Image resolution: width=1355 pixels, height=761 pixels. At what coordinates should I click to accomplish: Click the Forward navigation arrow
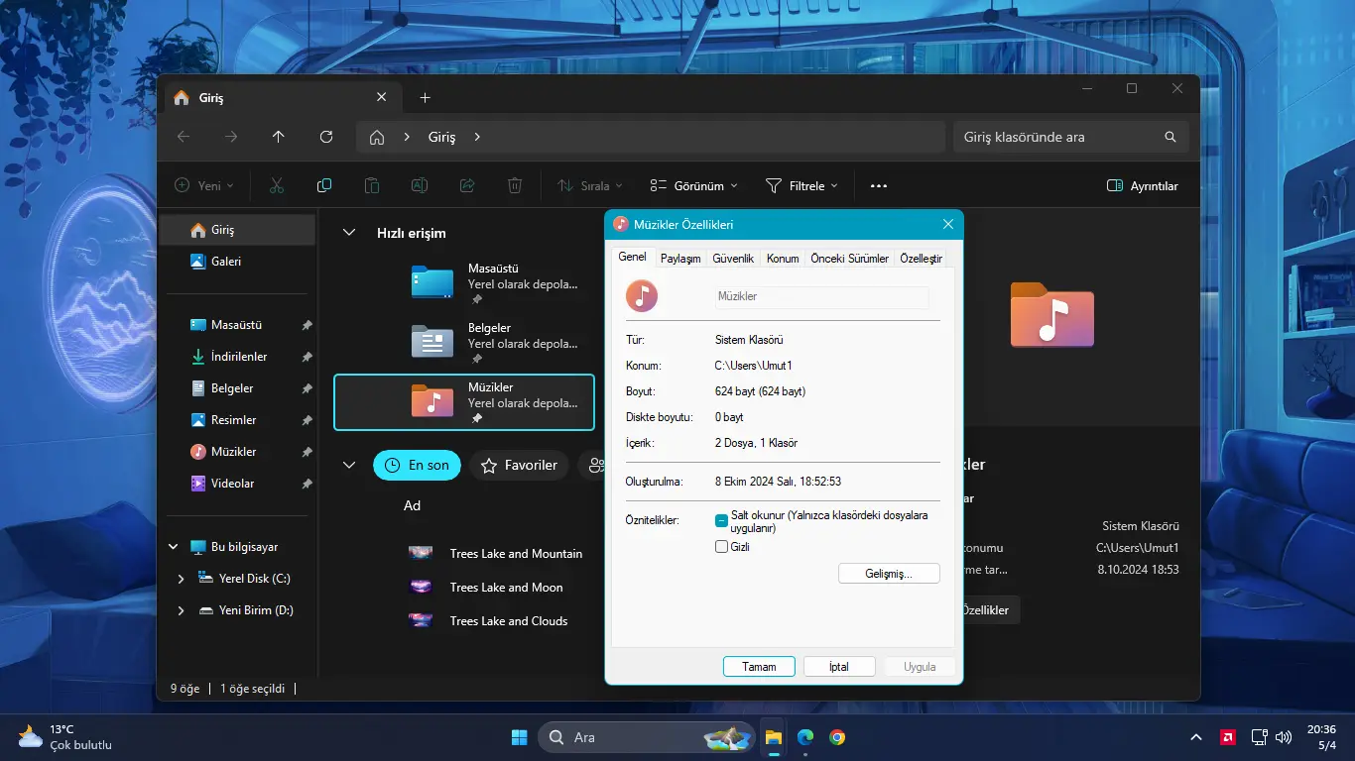(x=231, y=137)
